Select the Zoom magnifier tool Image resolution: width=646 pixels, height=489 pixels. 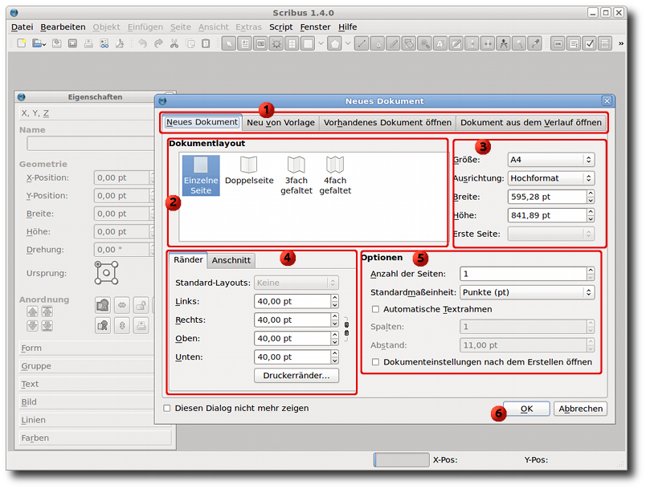coord(424,43)
